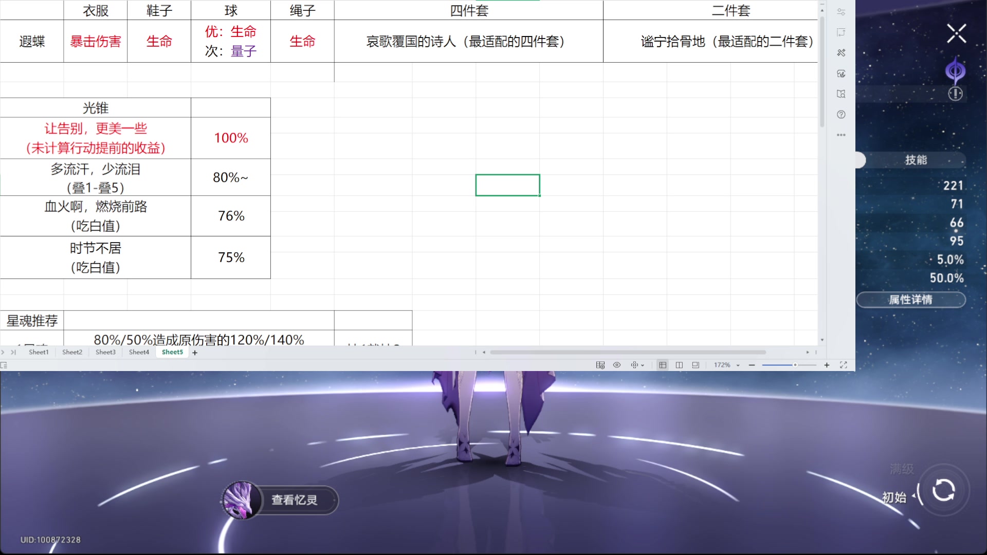Switch to split page view icon
987x555 pixels.
pyautogui.click(x=679, y=365)
